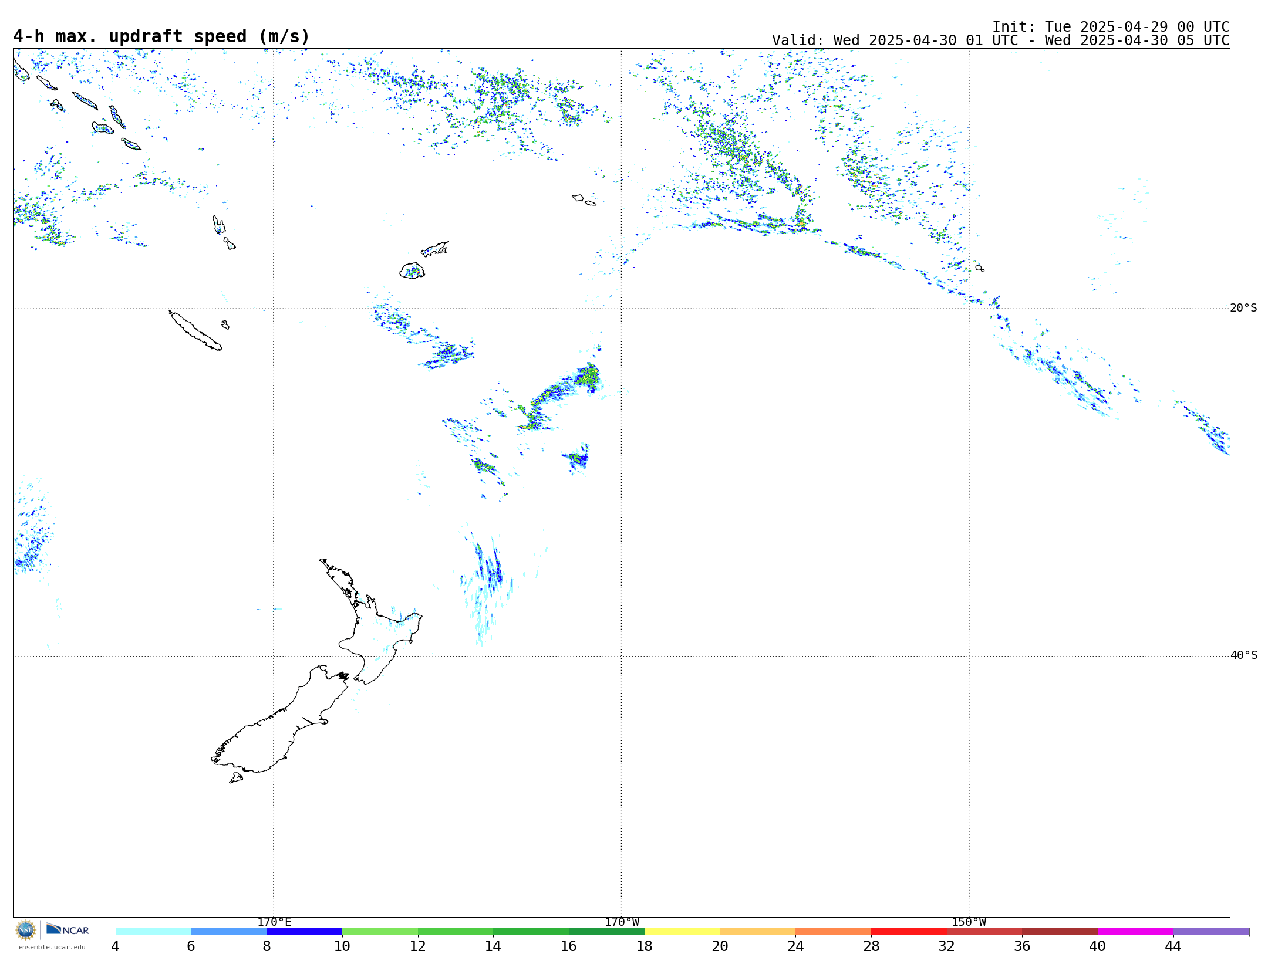The height and width of the screenshot is (954, 1268).
Task: Click the ensemble.ucar.edu text
Action: (x=52, y=947)
